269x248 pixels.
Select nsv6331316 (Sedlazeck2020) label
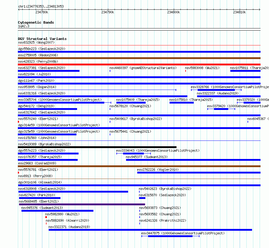42,93
